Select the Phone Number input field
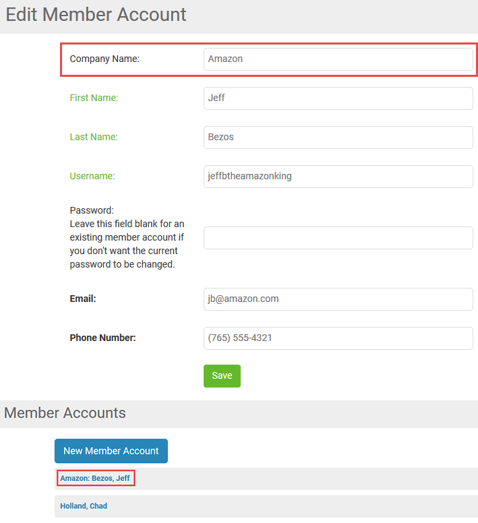Image resolution: width=478 pixels, height=523 pixels. 338,338
